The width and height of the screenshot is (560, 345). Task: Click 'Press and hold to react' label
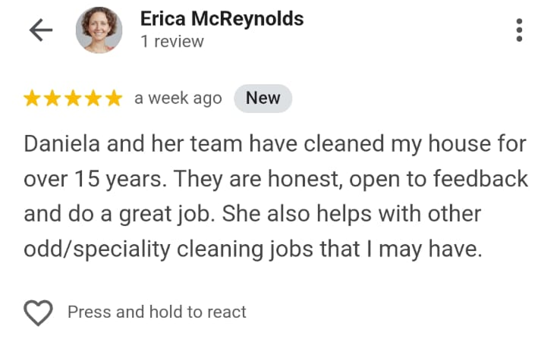click(x=157, y=312)
